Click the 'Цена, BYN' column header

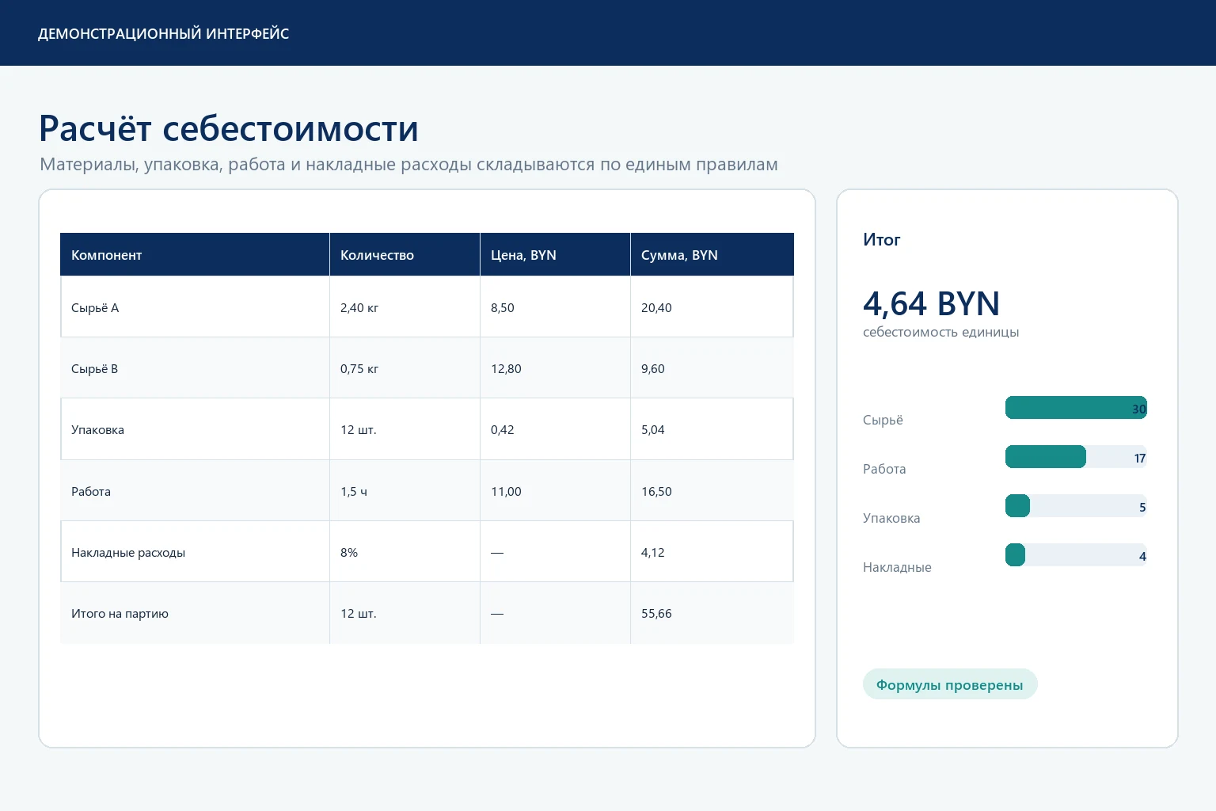pyautogui.click(x=555, y=254)
